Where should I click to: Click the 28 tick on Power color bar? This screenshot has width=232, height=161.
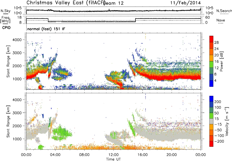216,42
